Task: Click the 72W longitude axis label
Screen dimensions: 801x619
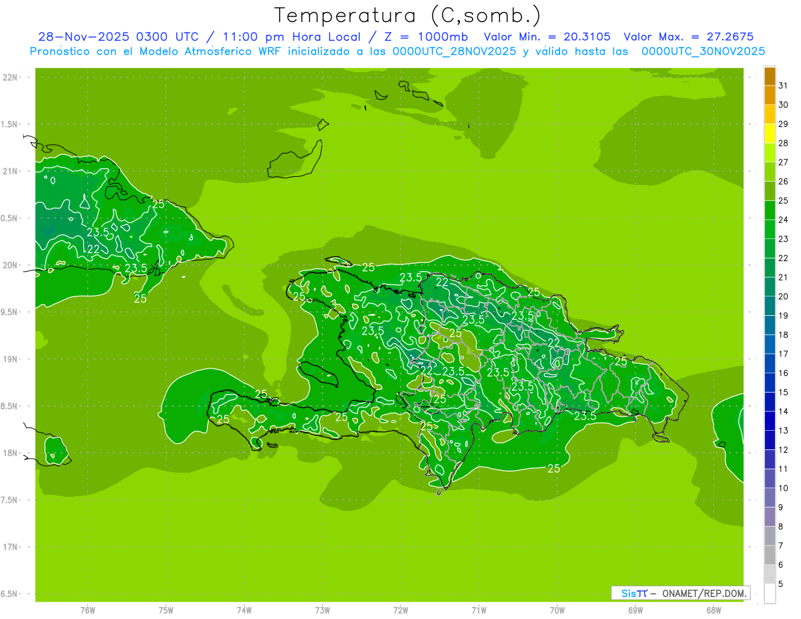Action: tap(400, 610)
